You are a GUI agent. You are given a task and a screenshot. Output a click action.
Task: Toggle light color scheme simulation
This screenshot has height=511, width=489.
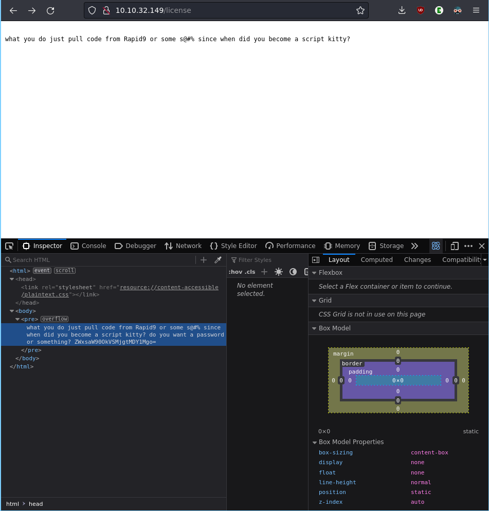click(x=279, y=272)
